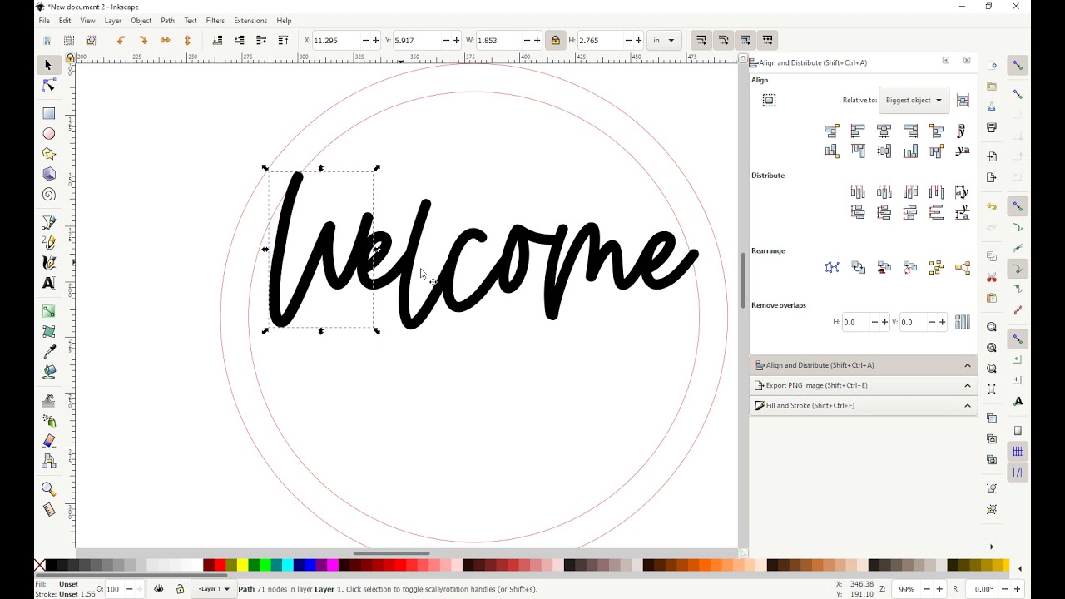Image resolution: width=1065 pixels, height=599 pixels.
Task: Select the Spiral tool
Action: coord(48,195)
